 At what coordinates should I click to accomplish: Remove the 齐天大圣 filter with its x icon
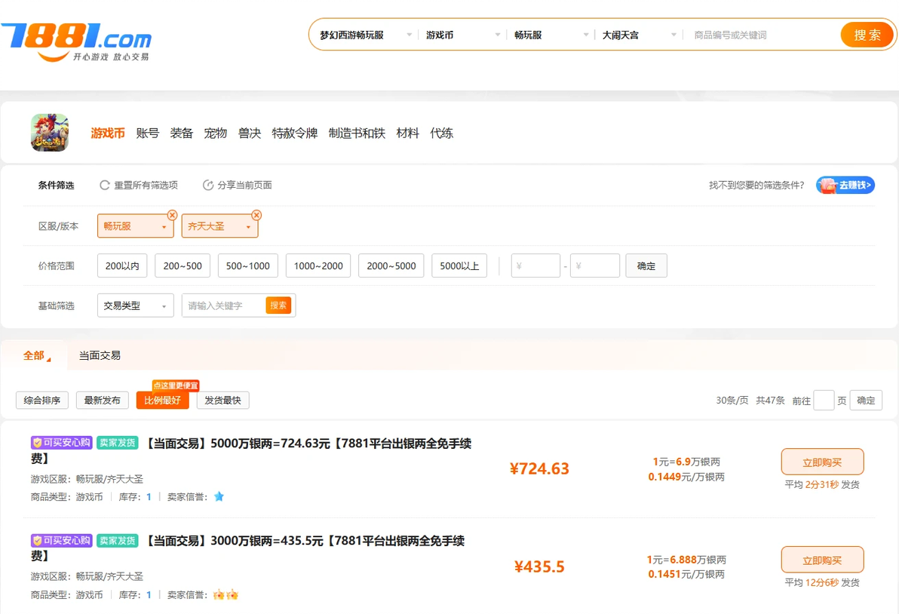[x=256, y=215]
